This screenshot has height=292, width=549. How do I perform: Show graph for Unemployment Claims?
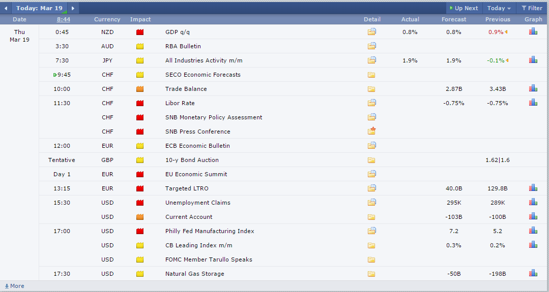533,202
